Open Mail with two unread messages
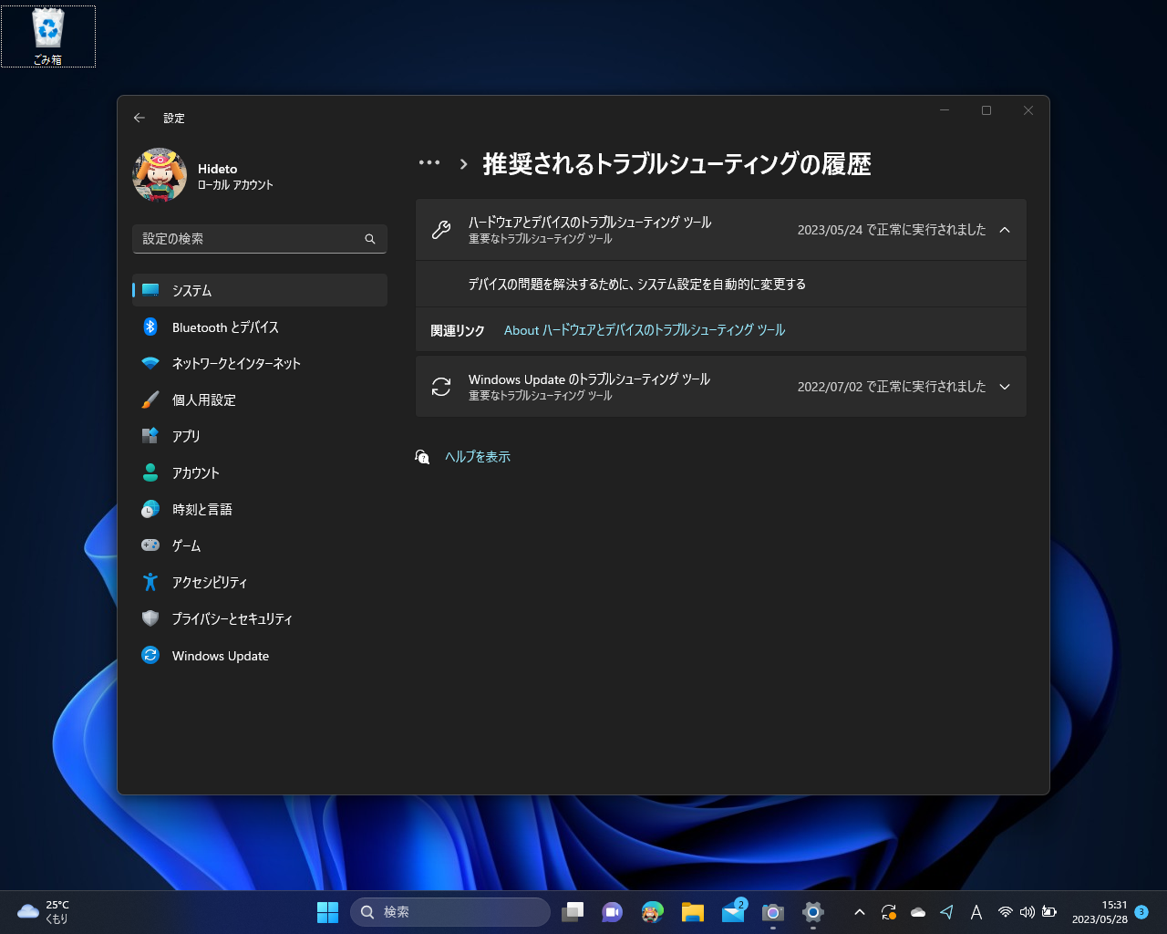 point(734,911)
